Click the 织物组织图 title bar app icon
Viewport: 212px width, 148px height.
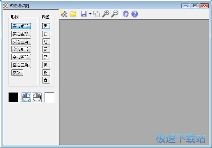6,5
